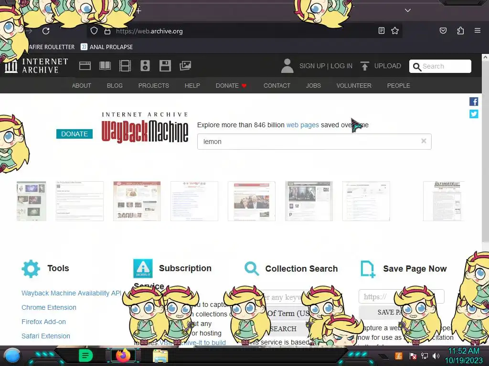Open the Images icon in header
Screen dimensions: 489x366
[185, 66]
